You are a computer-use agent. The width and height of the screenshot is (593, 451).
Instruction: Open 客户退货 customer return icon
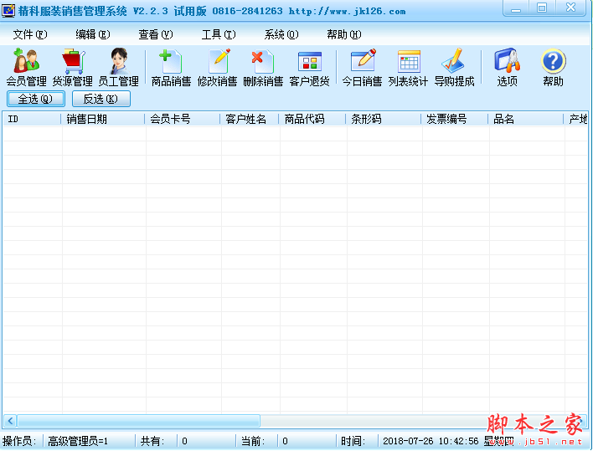309,67
